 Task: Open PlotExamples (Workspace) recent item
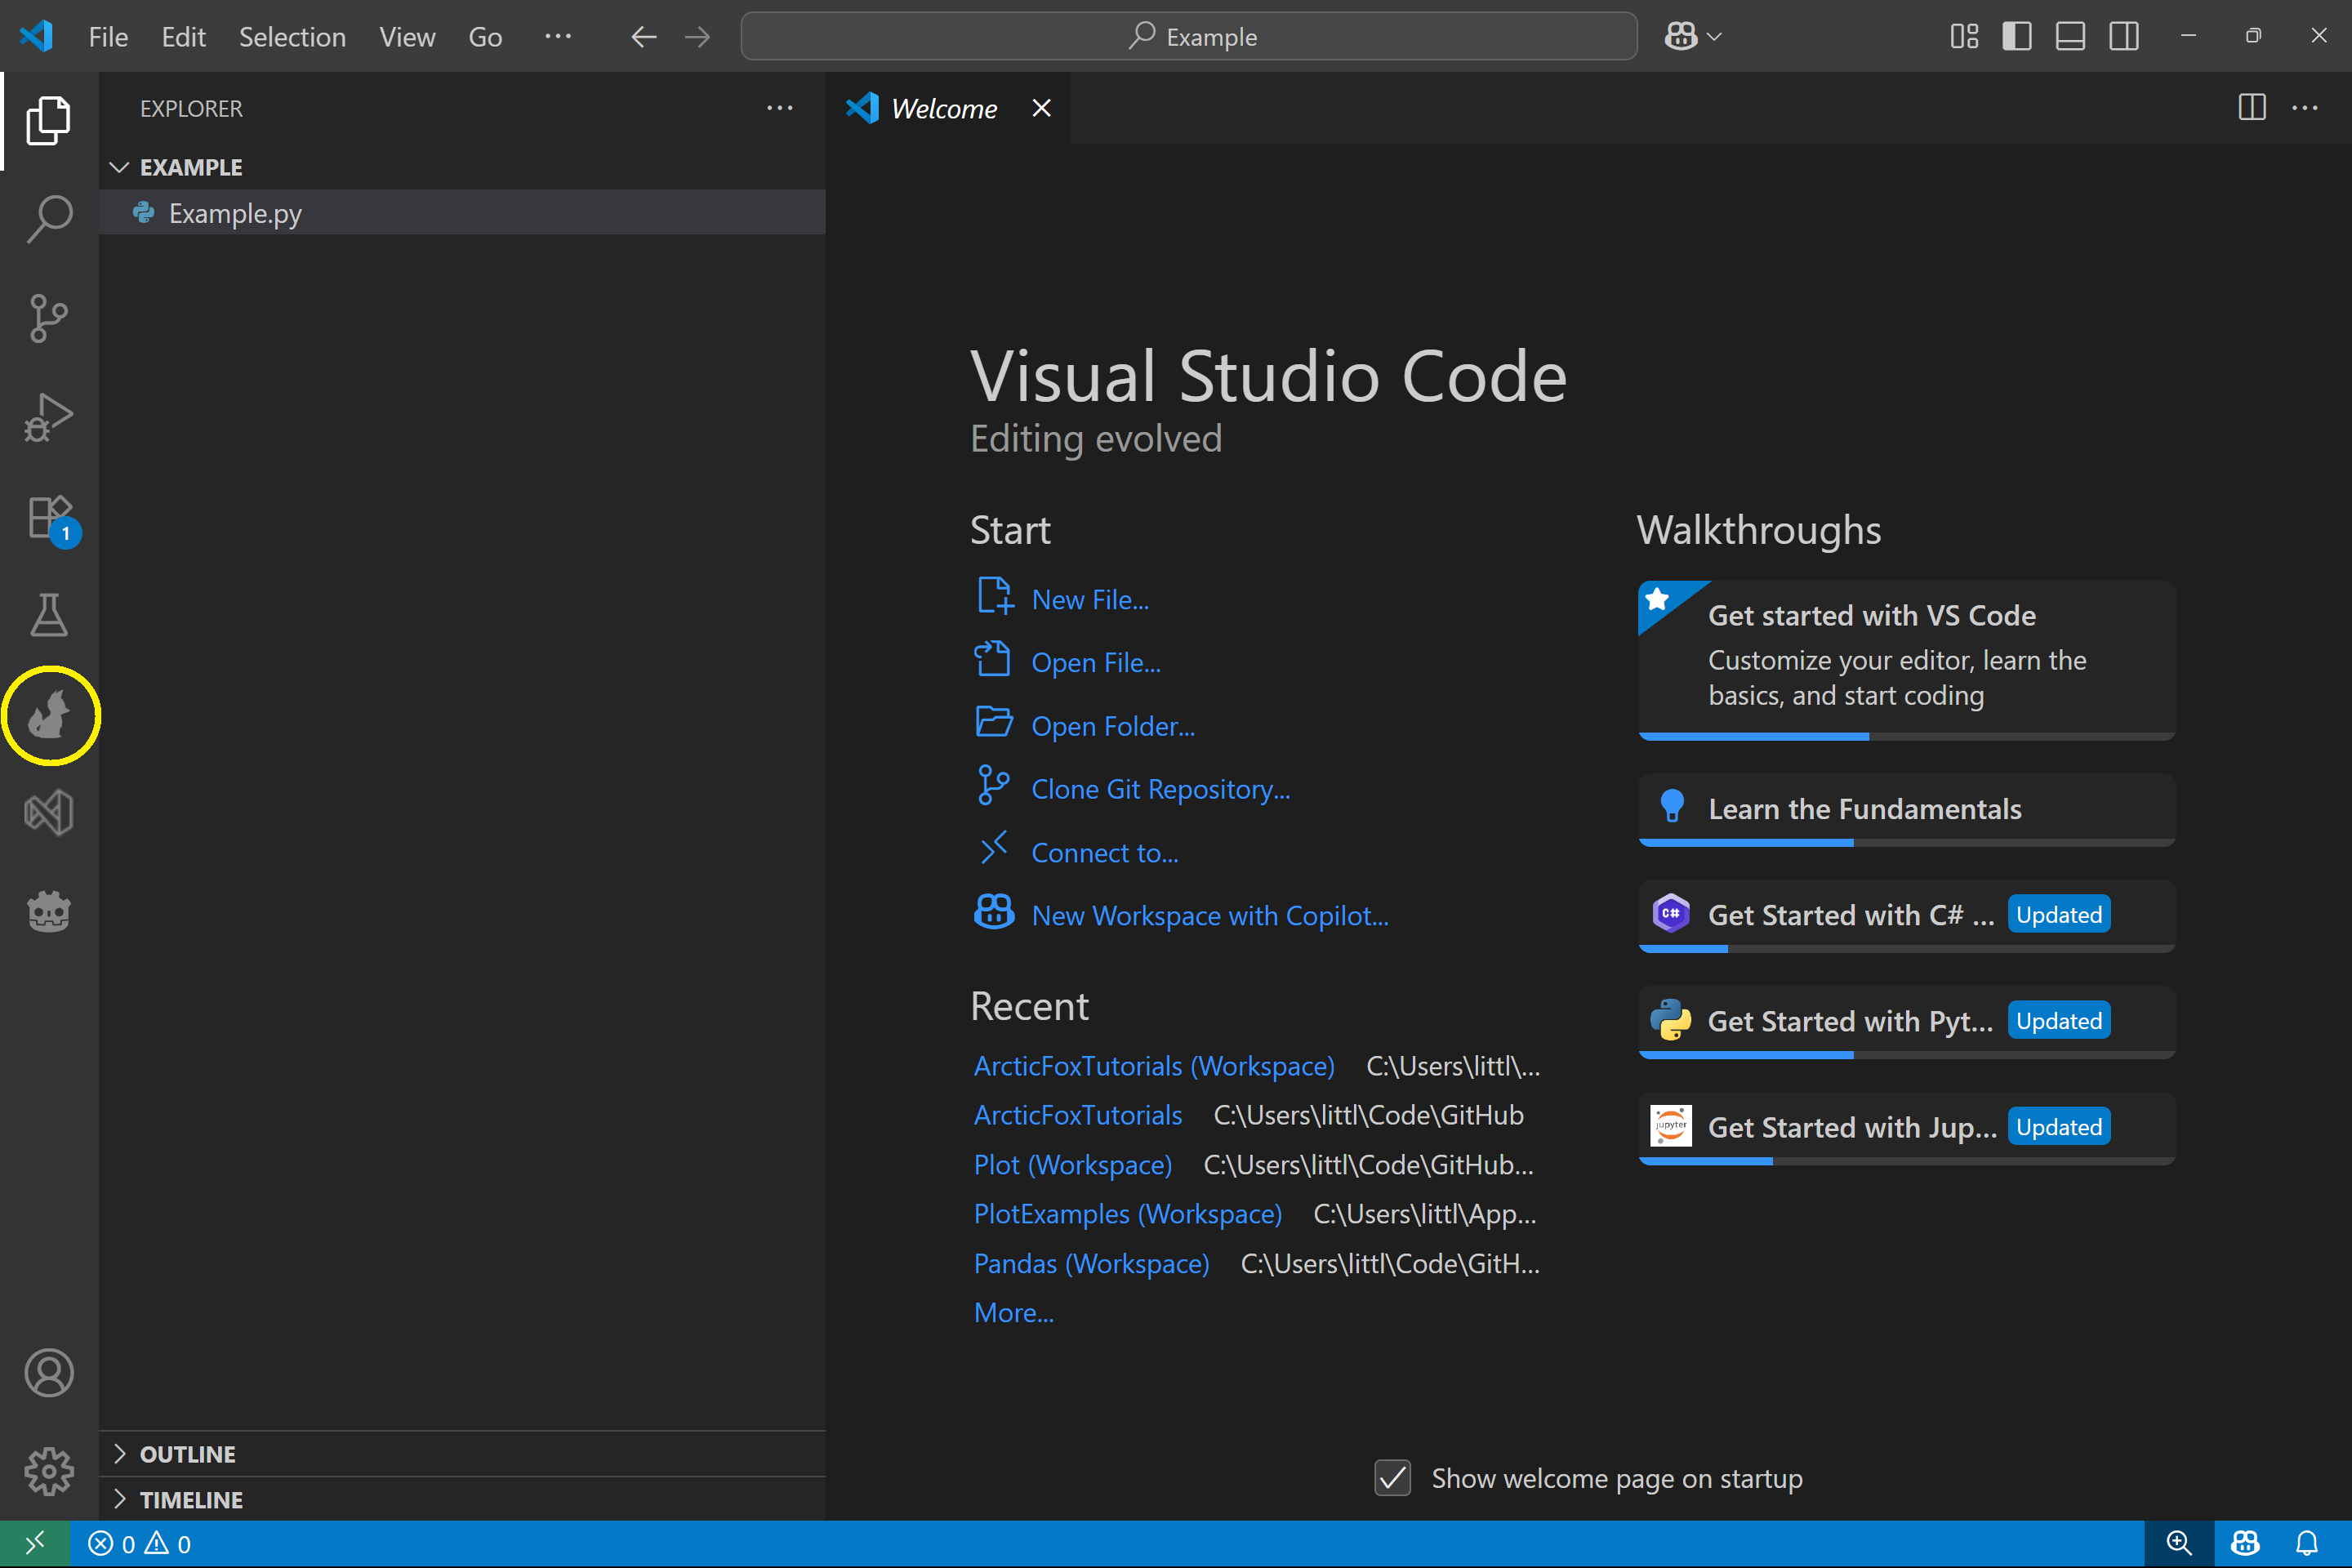pos(1128,1214)
